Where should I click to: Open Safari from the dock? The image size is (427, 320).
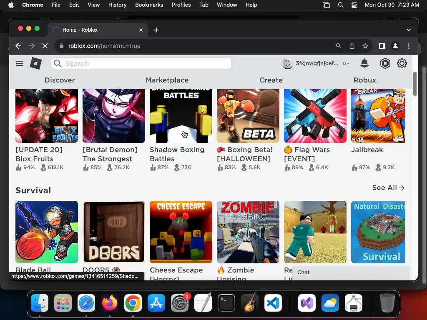coord(86,303)
